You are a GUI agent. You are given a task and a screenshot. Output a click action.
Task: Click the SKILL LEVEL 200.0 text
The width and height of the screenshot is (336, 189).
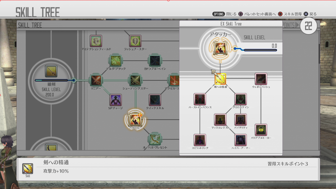coord(51,92)
